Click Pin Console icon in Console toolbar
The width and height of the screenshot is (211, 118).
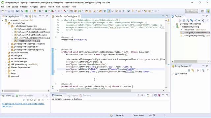(x=138, y=95)
